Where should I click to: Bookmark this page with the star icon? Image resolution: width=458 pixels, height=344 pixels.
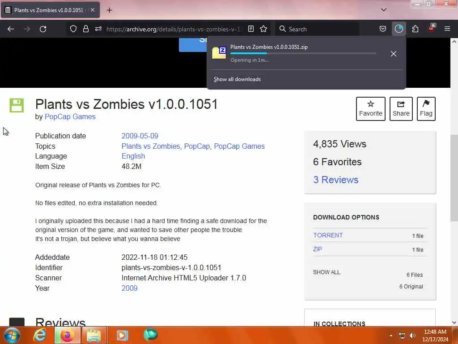click(x=263, y=29)
